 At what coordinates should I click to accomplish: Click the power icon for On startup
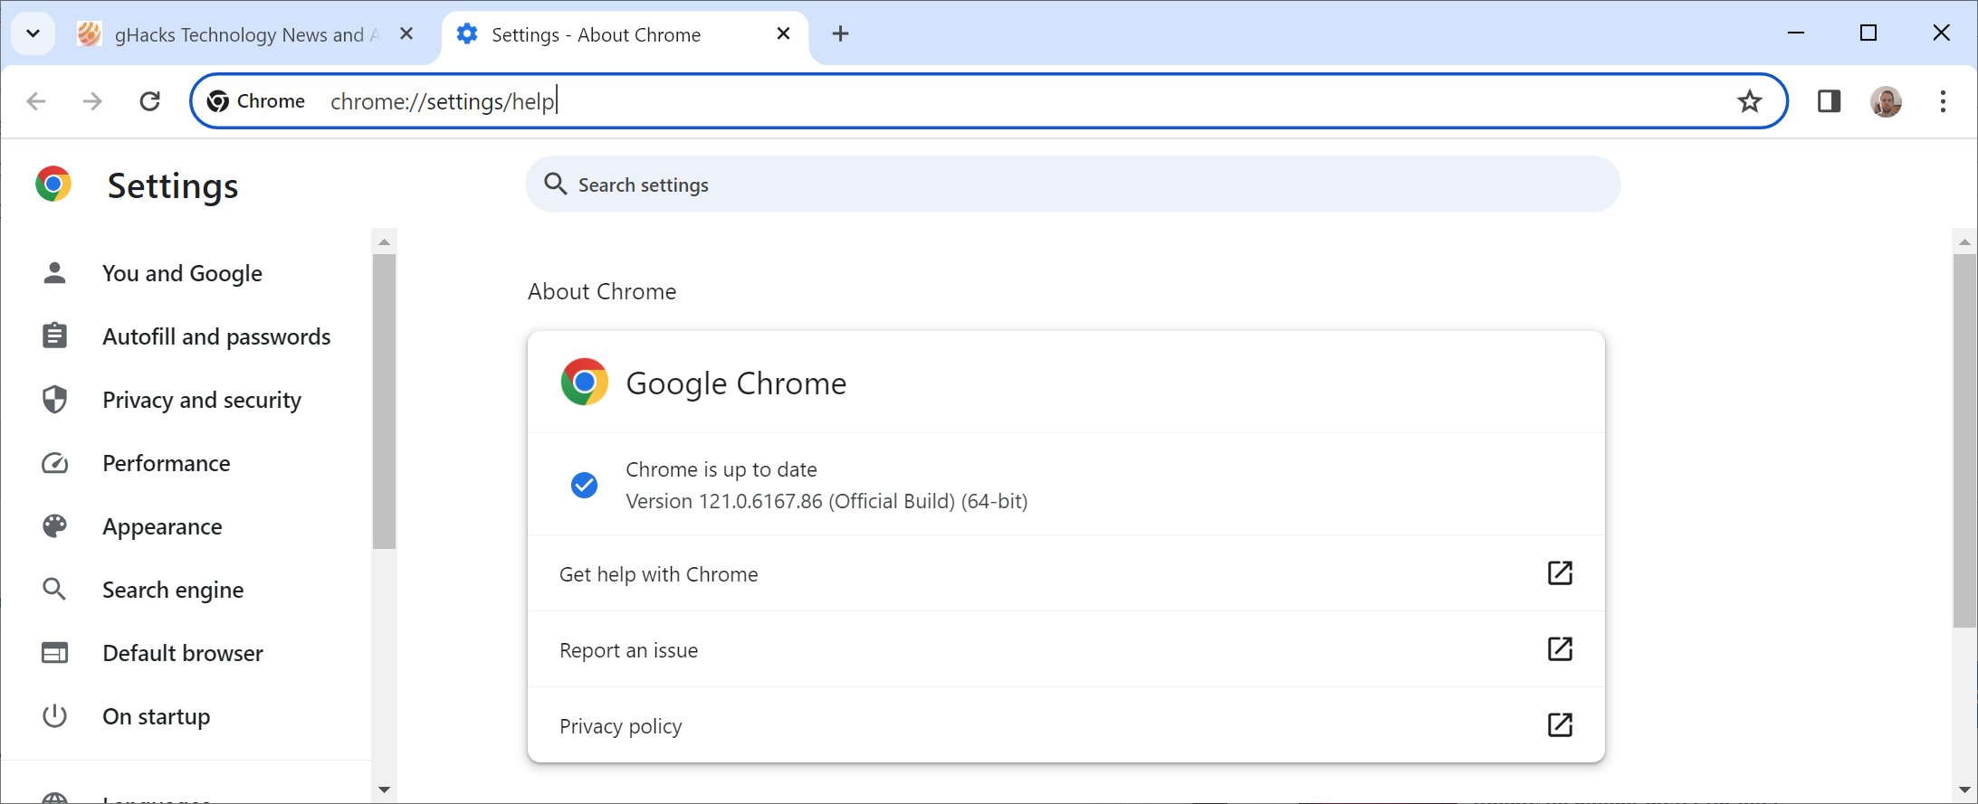click(x=54, y=715)
